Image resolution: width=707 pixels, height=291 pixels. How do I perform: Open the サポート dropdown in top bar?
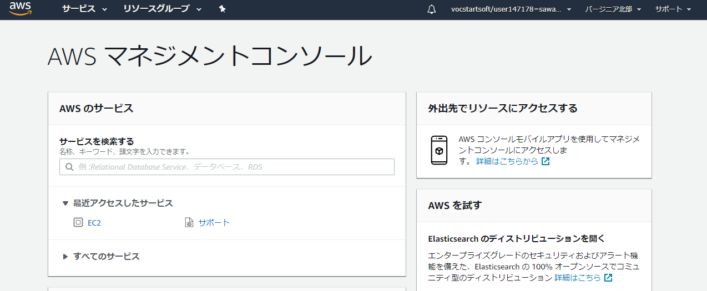(x=673, y=9)
